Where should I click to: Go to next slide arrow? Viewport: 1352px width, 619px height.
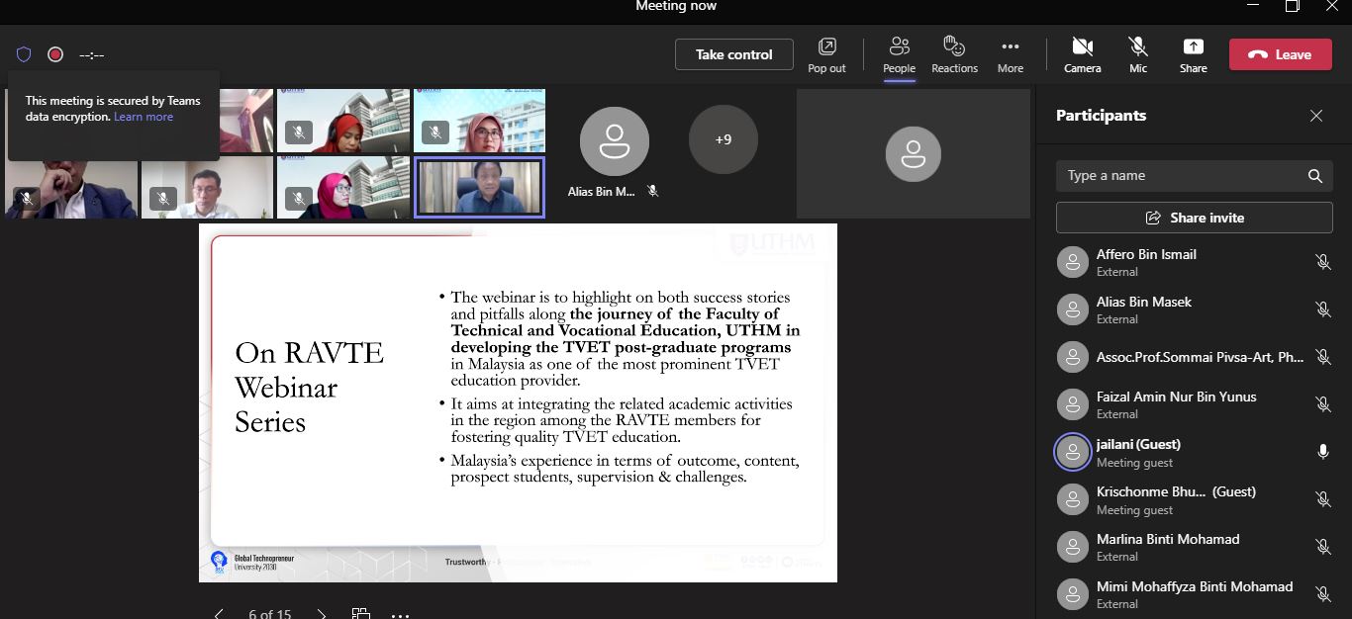(x=322, y=614)
